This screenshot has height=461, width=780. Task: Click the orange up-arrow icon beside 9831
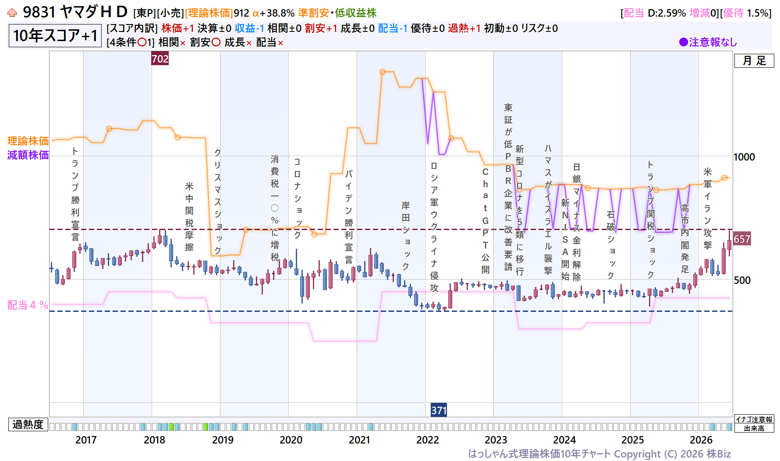pos(12,13)
